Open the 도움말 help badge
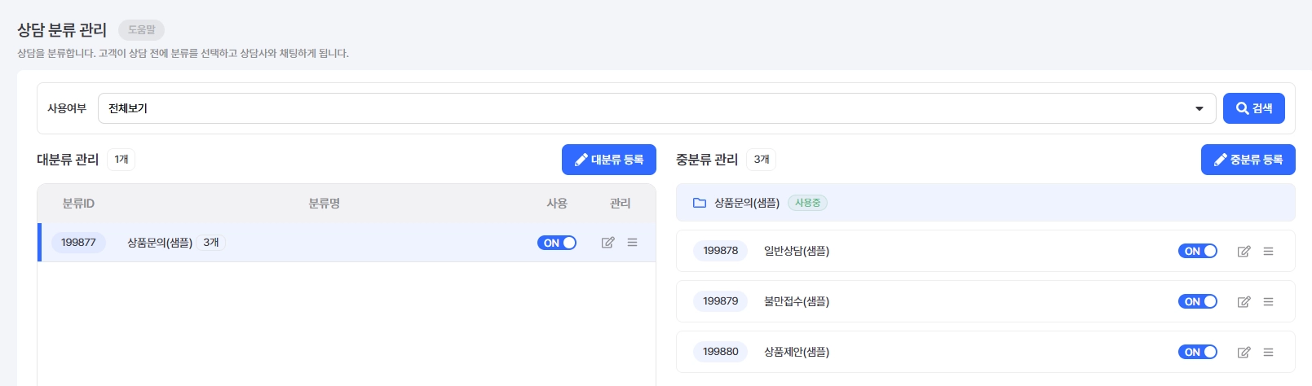Viewport: 1312px width, 386px height. click(141, 30)
